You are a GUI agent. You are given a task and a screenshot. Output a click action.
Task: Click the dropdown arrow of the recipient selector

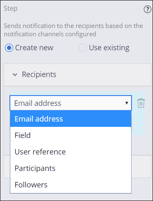coord(127,103)
